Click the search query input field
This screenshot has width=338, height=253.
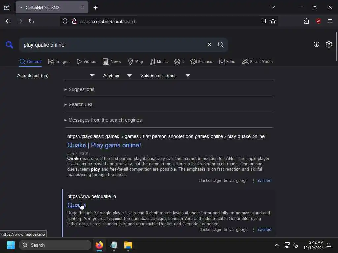tap(113, 45)
